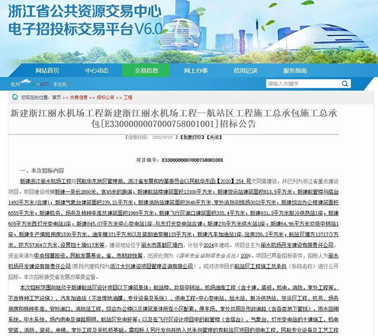Click the 关闭 close link
Viewport: 378px width, 336px height.
tap(214, 137)
